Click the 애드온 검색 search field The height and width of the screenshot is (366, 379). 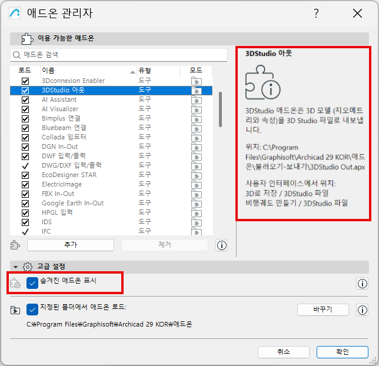[119, 55]
